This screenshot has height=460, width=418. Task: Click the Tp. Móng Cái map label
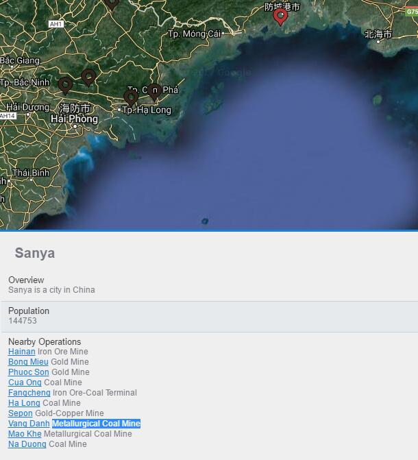click(195, 34)
